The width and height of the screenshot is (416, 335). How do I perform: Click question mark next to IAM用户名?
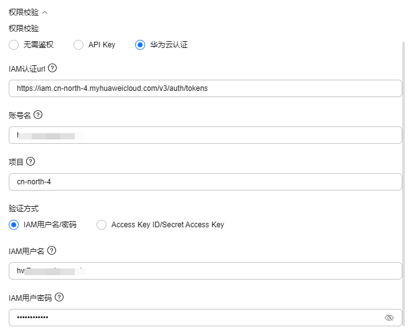52,250
